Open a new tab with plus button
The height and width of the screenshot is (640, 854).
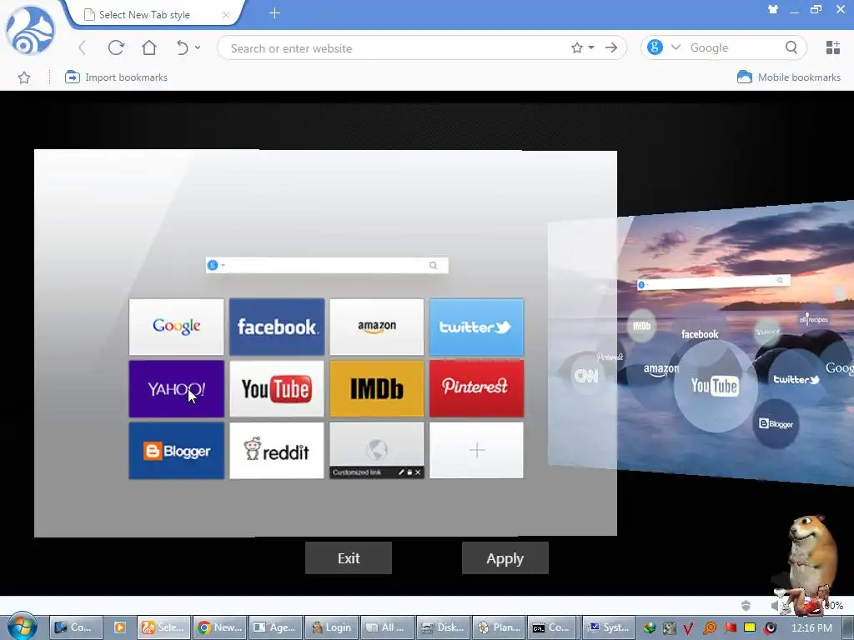tap(274, 13)
